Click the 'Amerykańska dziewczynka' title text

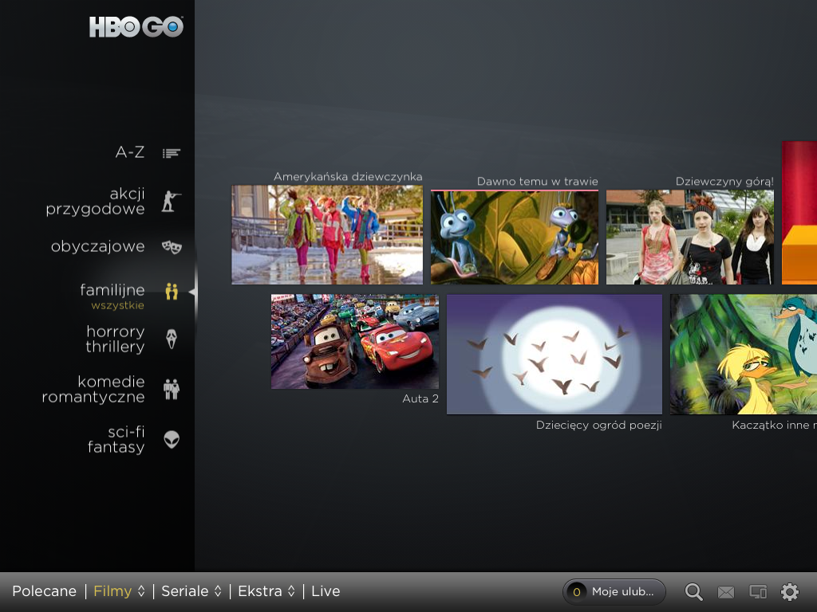[348, 176]
